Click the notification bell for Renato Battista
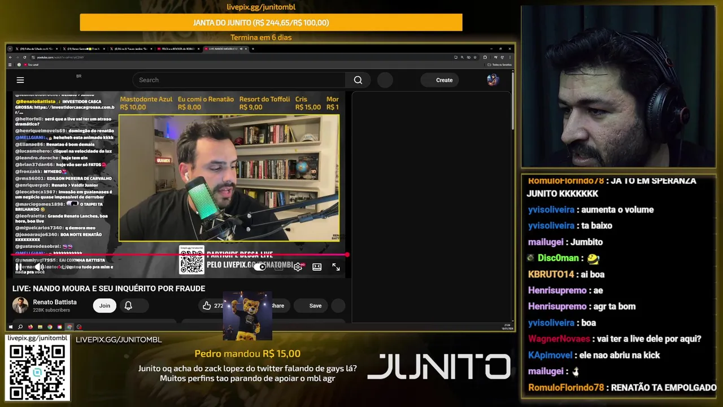723x407 pixels. tap(128, 306)
